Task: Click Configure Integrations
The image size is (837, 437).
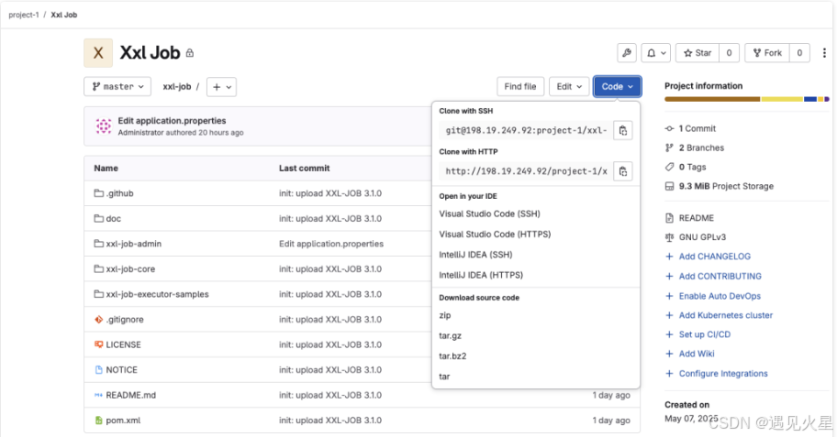Action: click(x=723, y=374)
